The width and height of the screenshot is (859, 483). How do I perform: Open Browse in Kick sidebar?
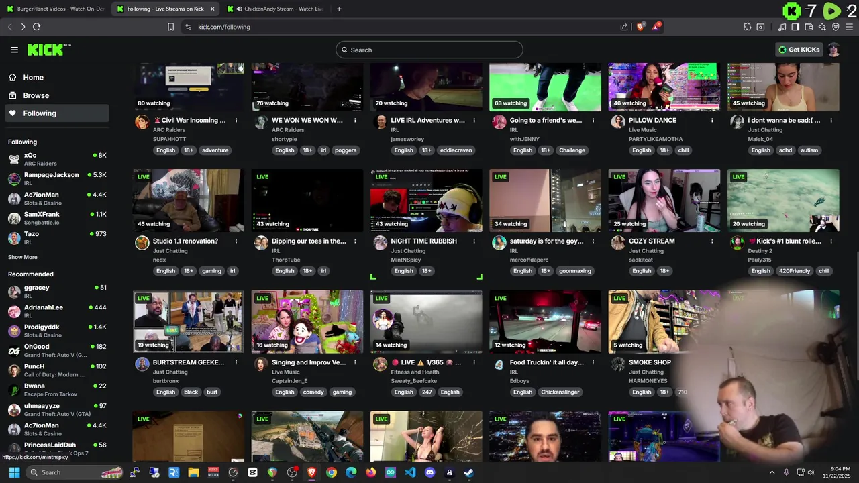57,95
